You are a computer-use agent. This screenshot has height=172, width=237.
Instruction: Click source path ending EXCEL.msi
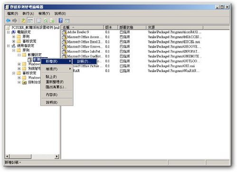(x=174, y=42)
